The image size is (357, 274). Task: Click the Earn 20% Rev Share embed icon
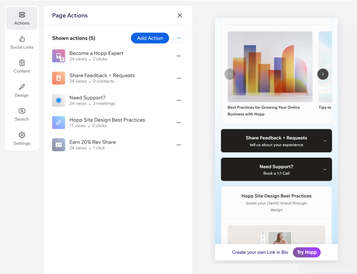click(x=59, y=145)
